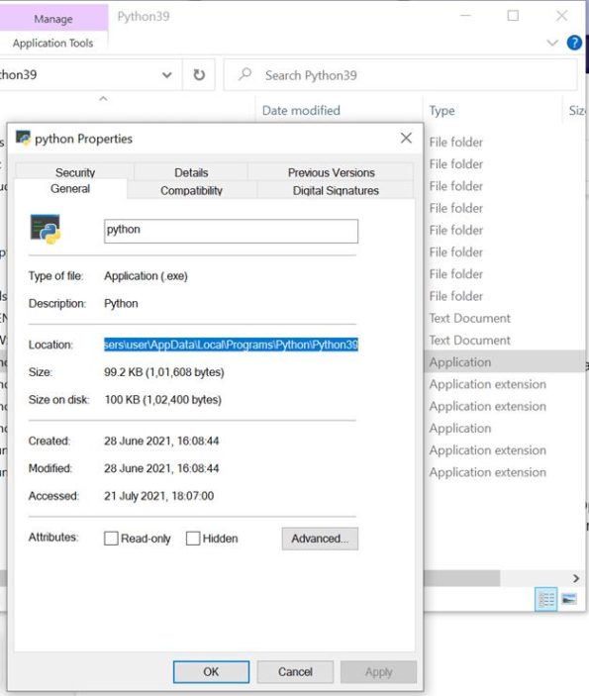Open the Digital Signatures tab
Viewport: 589px width, 696px height.
(336, 190)
